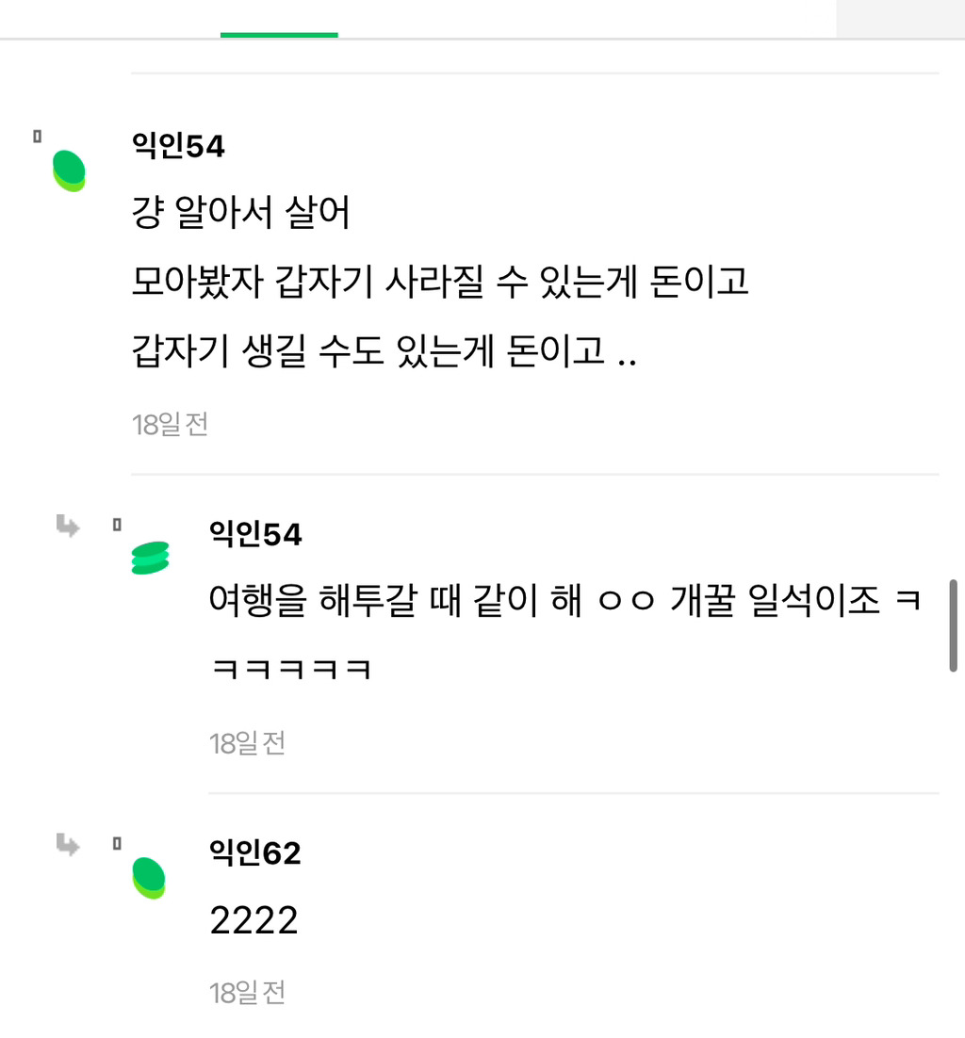The image size is (965, 1038).
Task: Open 익인62's green avatar icon
Action: (150, 876)
